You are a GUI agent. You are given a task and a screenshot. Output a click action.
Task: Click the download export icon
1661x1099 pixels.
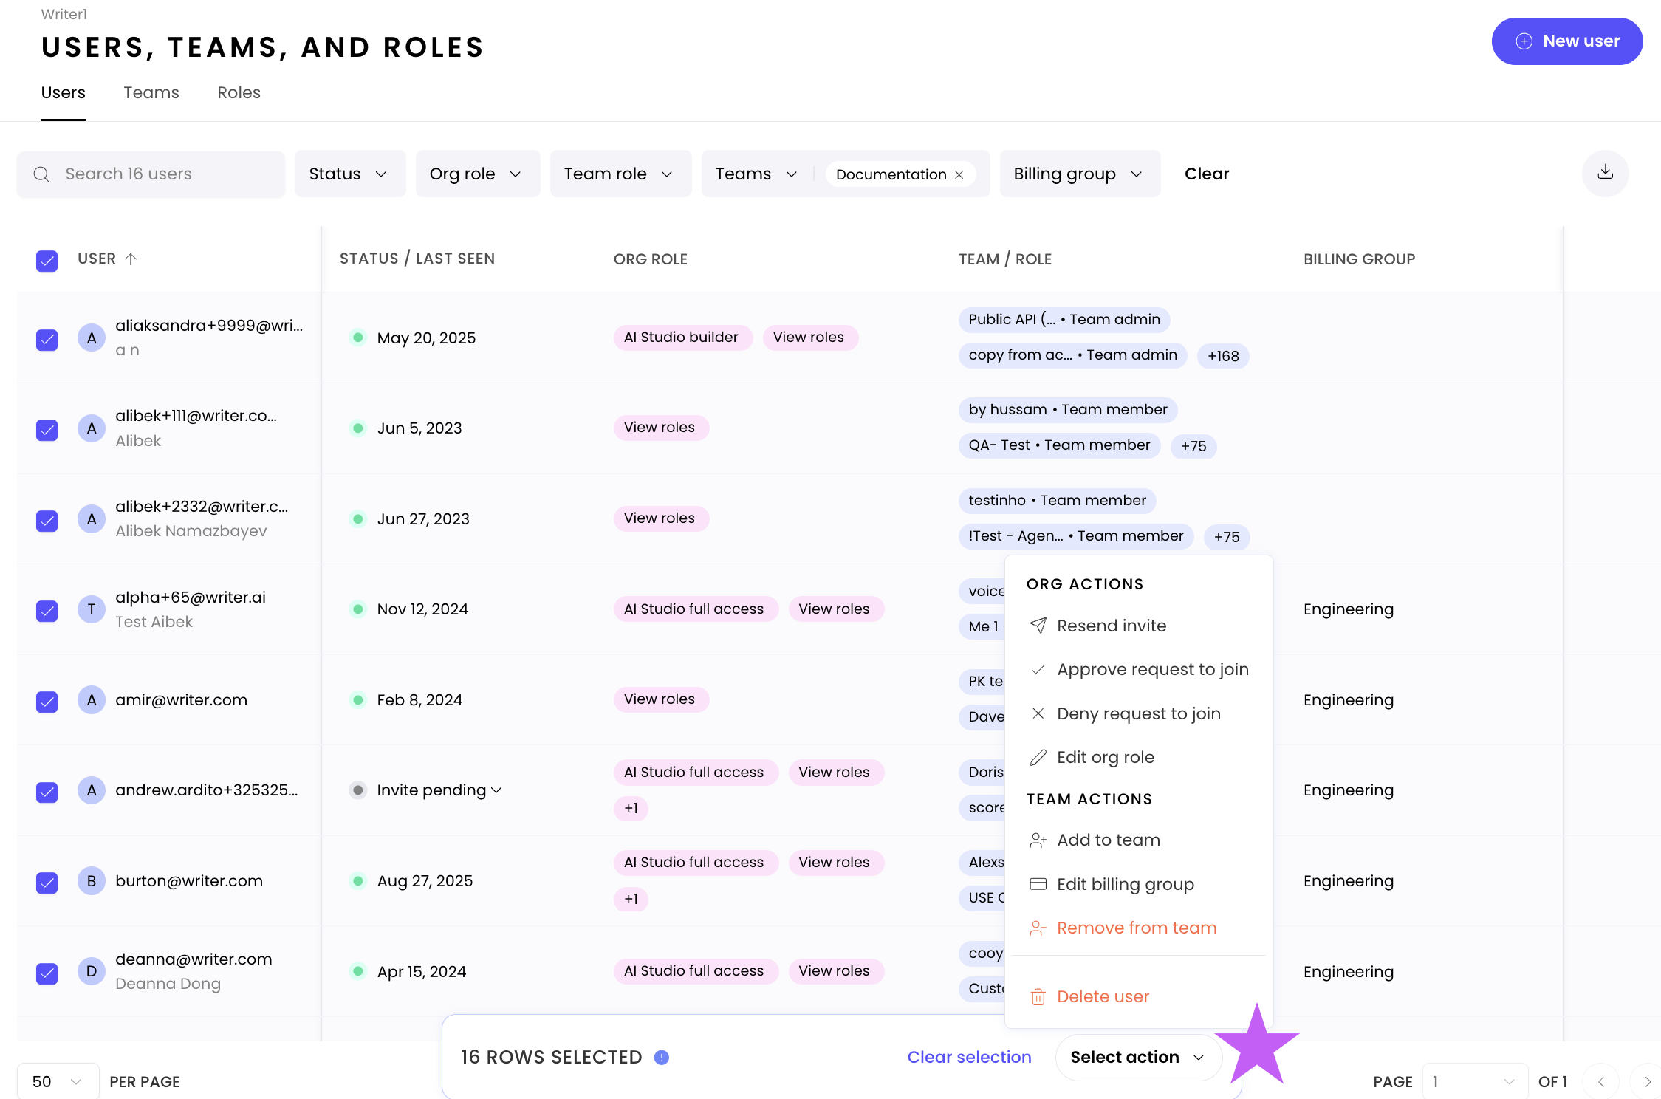pyautogui.click(x=1605, y=173)
